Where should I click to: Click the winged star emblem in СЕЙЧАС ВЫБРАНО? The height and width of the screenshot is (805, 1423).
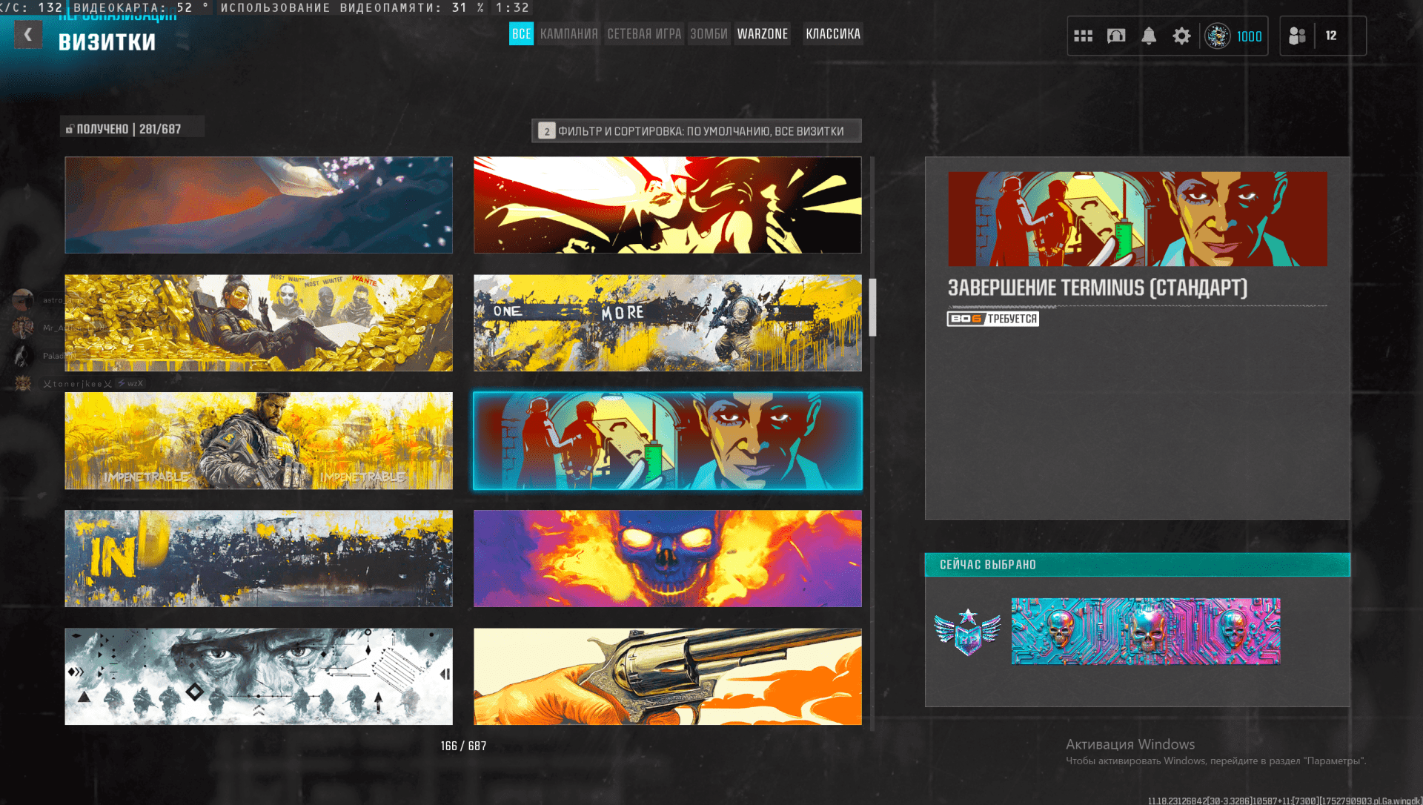pos(967,632)
